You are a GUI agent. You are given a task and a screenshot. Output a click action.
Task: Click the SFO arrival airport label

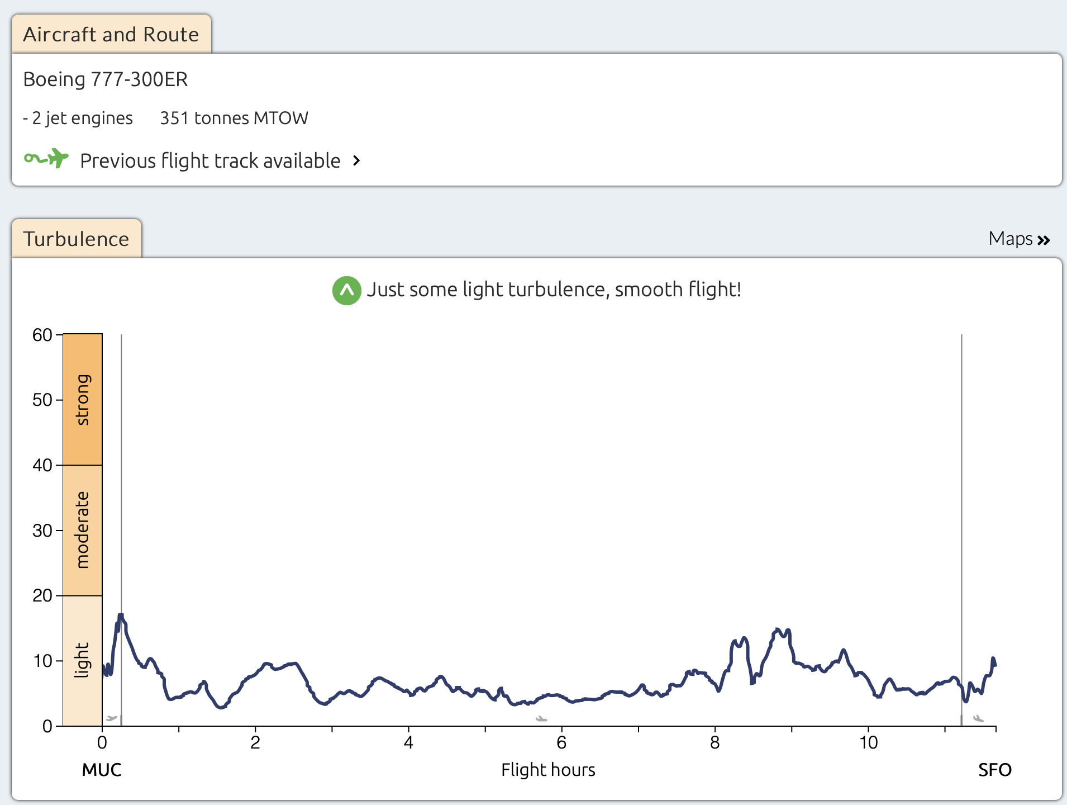[994, 770]
